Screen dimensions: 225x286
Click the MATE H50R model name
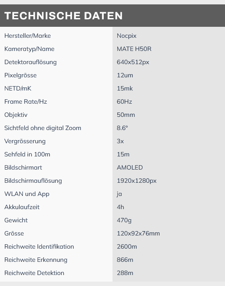pyautogui.click(x=134, y=49)
